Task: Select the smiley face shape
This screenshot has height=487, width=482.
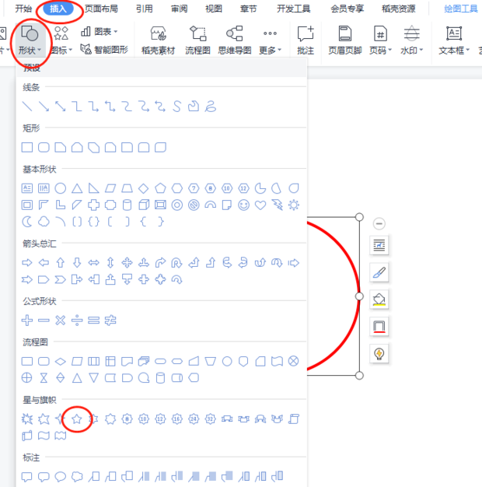Action: [243, 205]
